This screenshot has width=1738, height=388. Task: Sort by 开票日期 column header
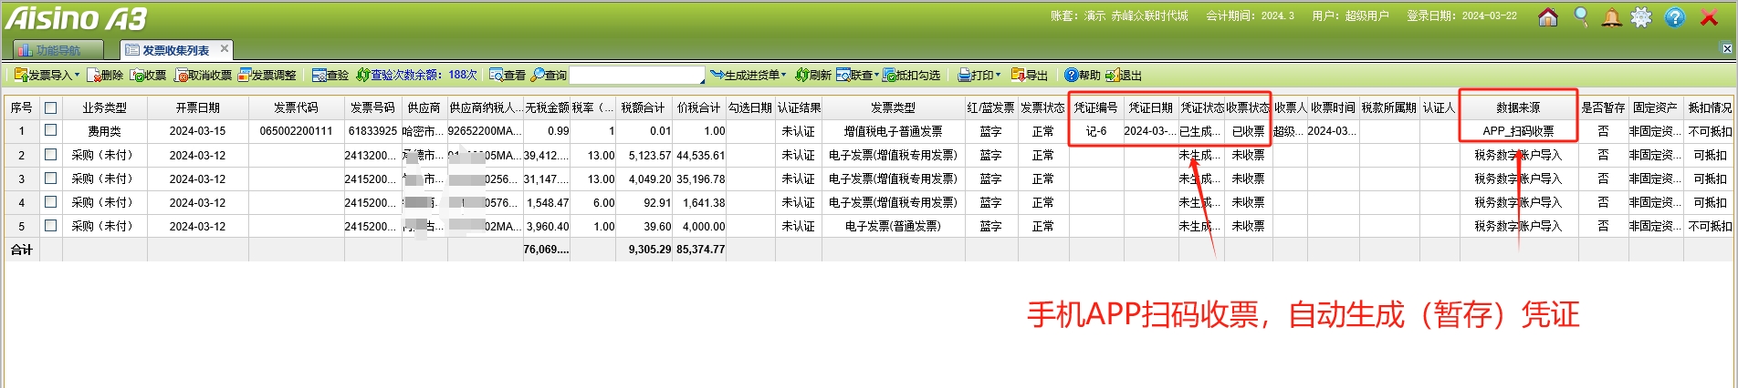[197, 107]
